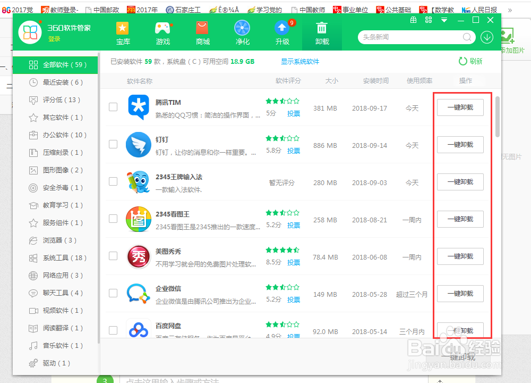
Task: Check the checkbox next to 腾讯TIM
Action: point(113,107)
